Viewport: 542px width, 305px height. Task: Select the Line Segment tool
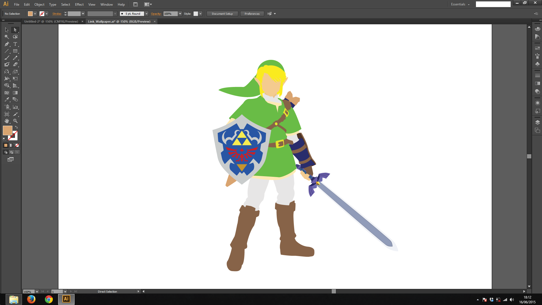pyautogui.click(x=7, y=51)
